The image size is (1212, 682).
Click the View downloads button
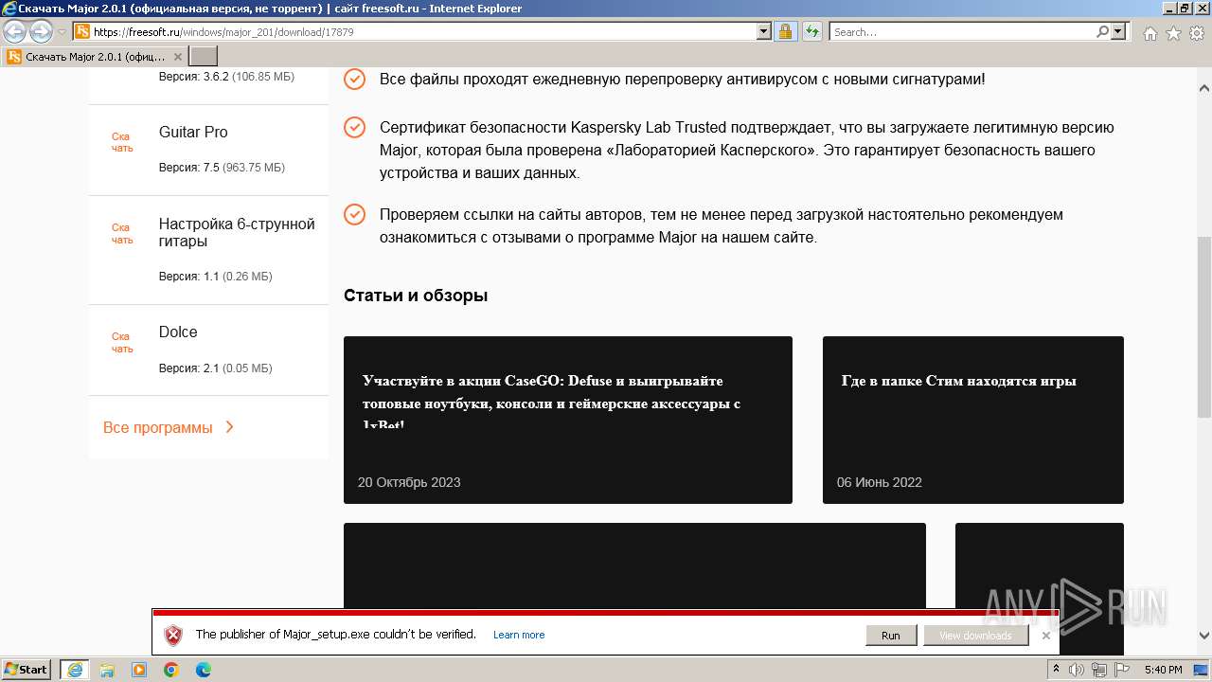[975, 635]
